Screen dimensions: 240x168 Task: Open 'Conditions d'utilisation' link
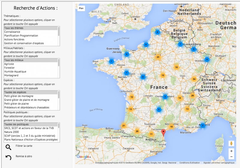tap(189, 163)
